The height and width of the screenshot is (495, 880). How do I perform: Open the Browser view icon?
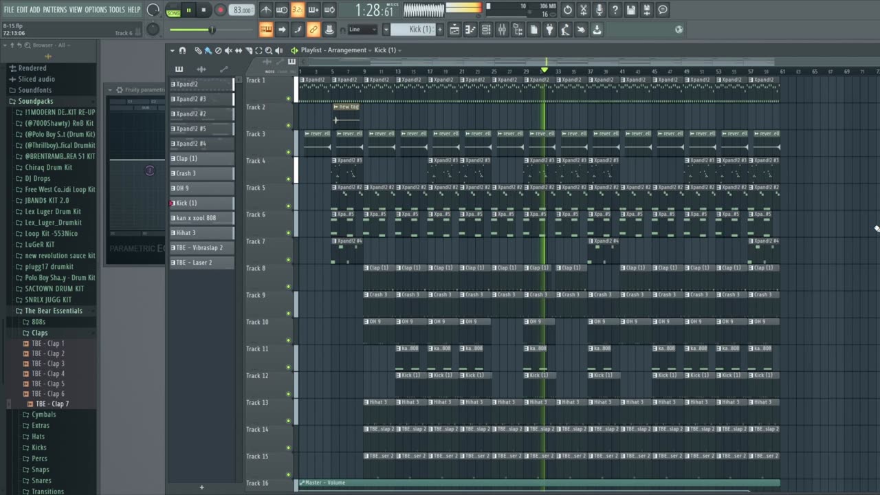click(518, 30)
